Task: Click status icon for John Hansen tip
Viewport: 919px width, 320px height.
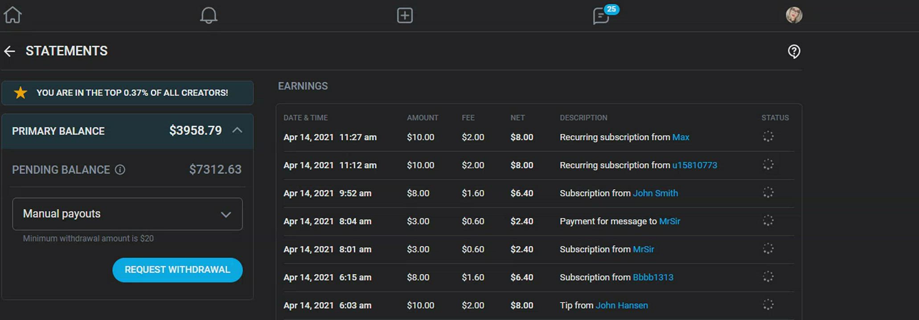Action: [767, 305]
